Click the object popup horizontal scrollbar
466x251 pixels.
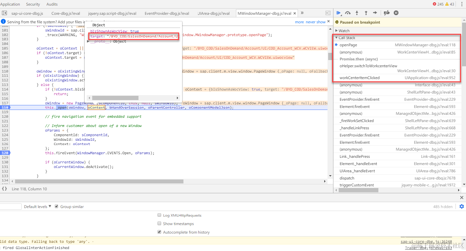click(x=115, y=98)
